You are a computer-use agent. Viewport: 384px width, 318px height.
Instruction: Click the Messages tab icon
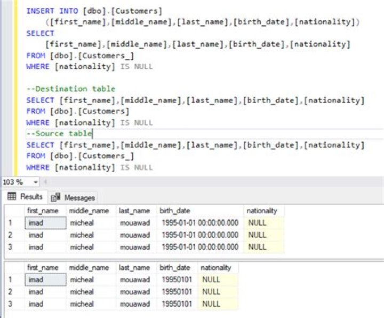click(56, 197)
